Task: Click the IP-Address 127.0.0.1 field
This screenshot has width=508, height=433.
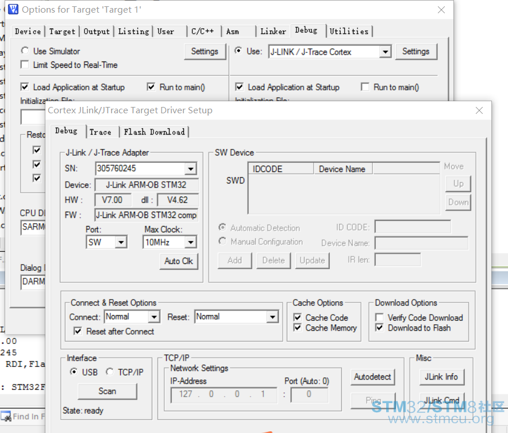Action: (x=224, y=394)
